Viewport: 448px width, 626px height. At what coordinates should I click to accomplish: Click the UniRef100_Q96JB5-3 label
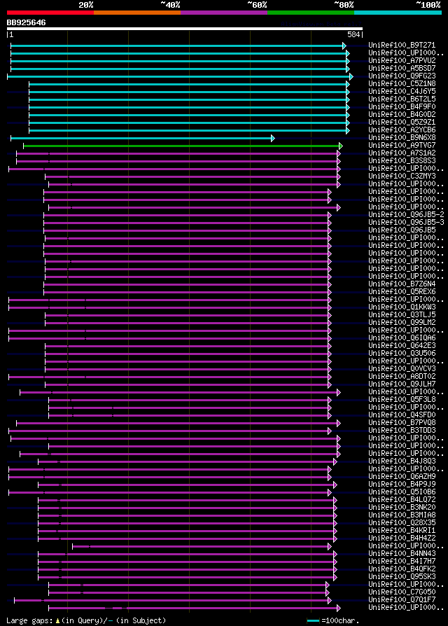click(x=406, y=223)
